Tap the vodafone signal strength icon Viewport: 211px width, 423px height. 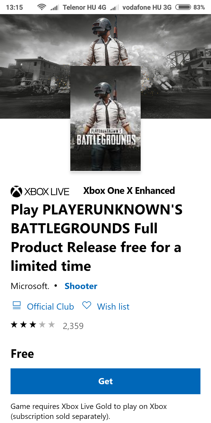coord(114,7)
